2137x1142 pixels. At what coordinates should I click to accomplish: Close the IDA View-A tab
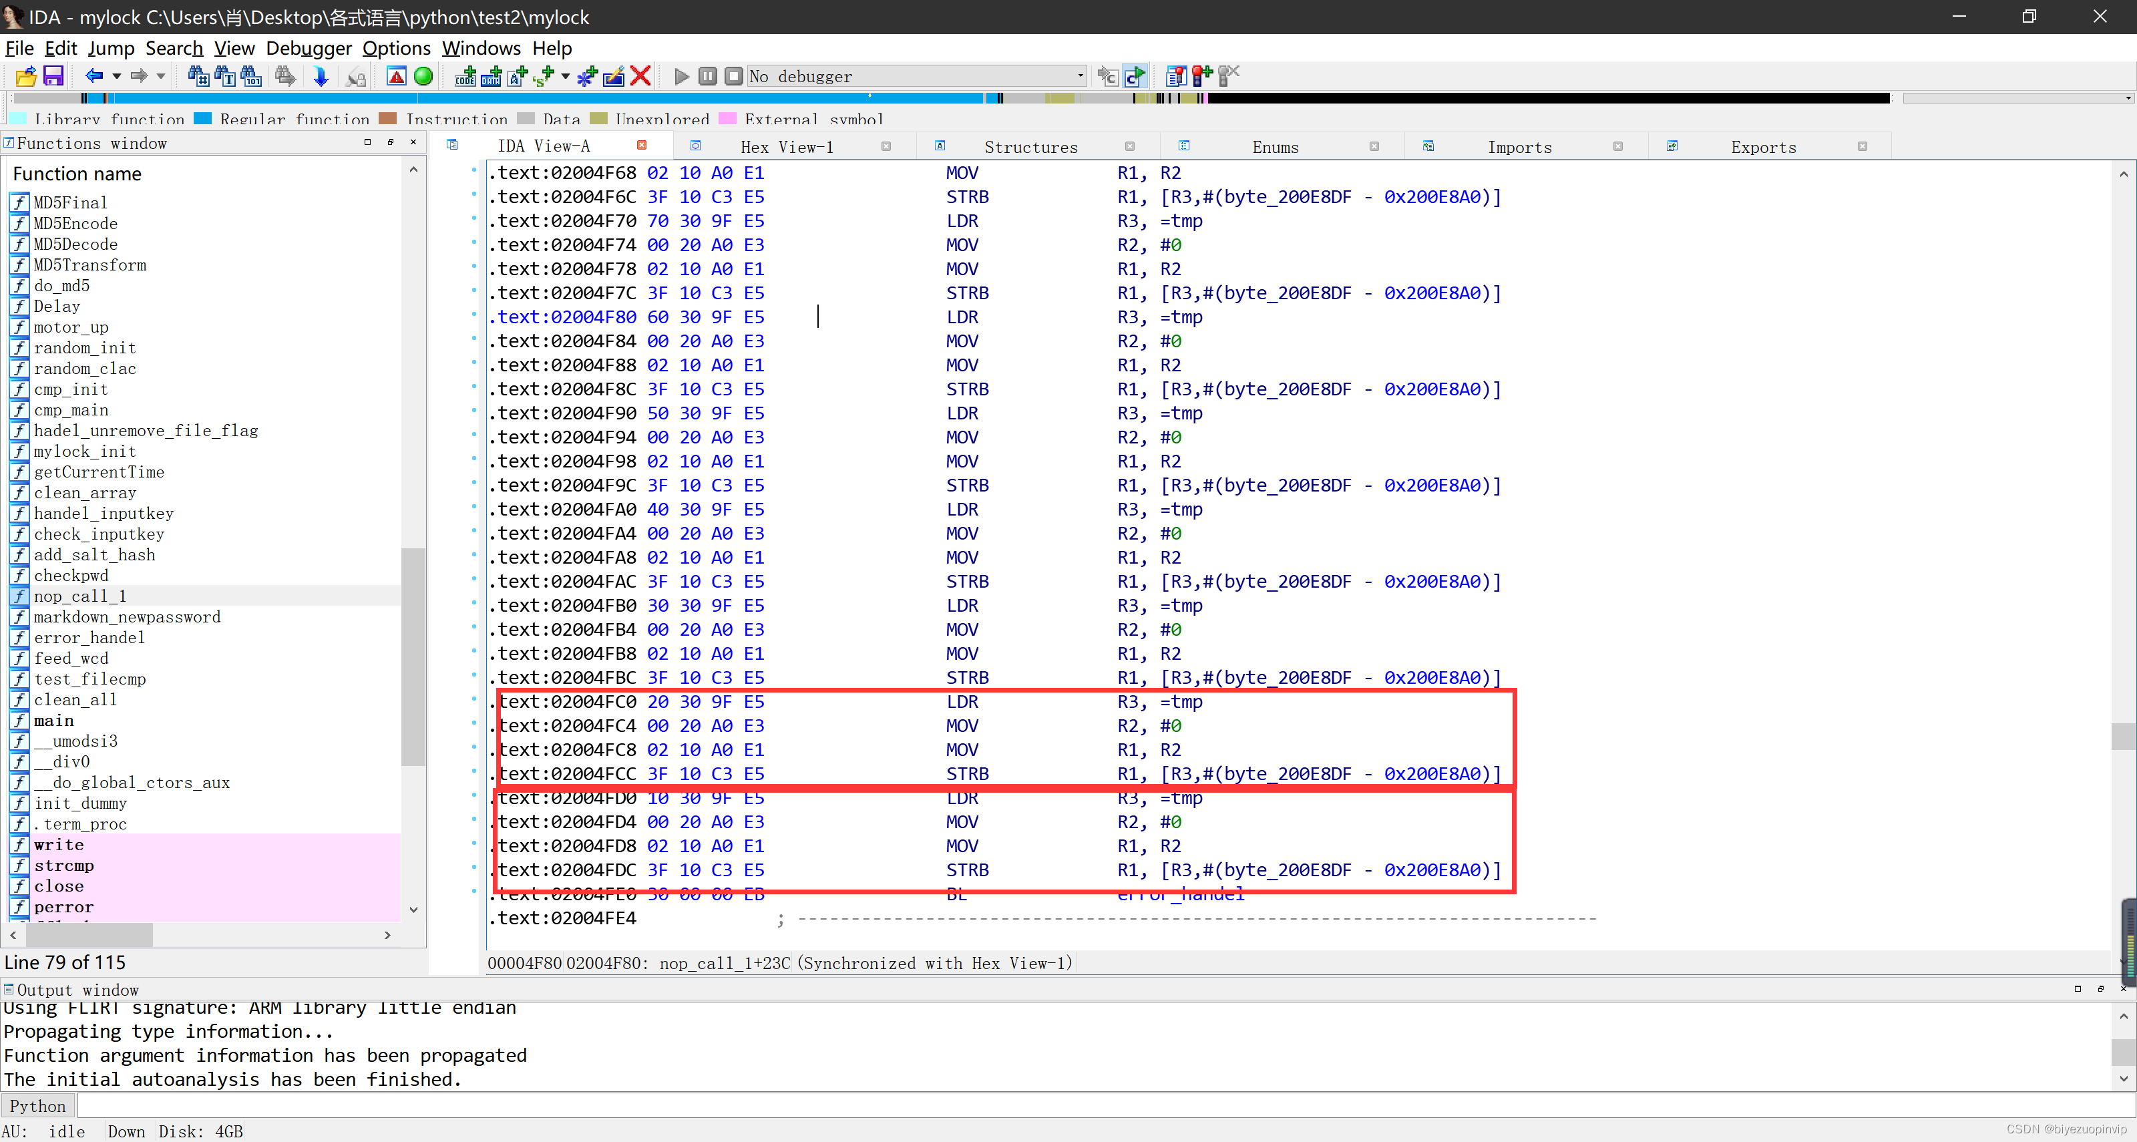pos(641,145)
